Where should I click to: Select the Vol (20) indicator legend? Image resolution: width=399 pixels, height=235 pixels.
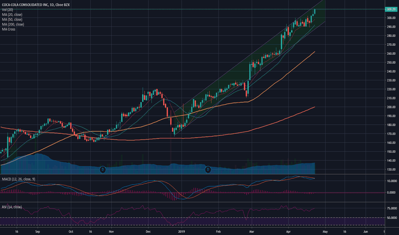pyautogui.click(x=7, y=10)
